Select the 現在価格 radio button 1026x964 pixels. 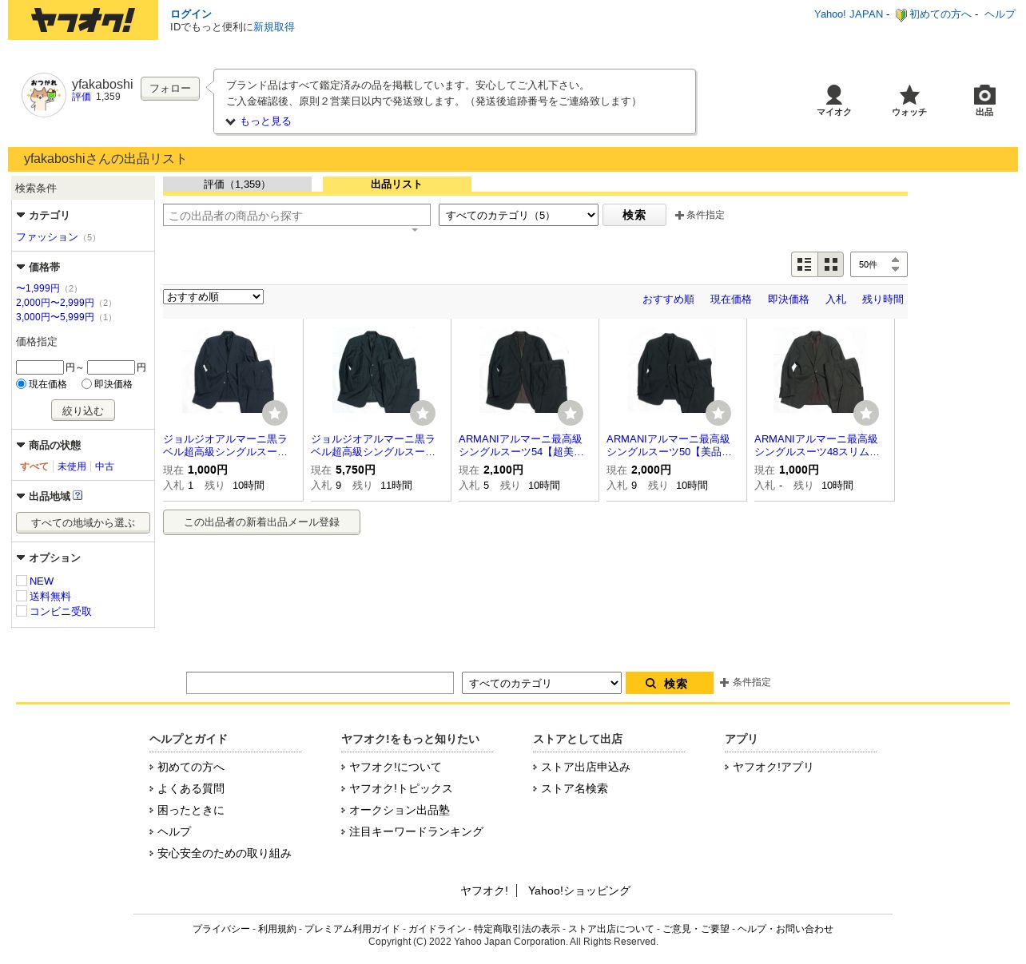pyautogui.click(x=22, y=384)
